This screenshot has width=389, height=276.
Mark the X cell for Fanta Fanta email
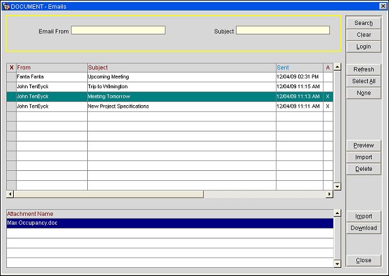[x=11, y=76]
